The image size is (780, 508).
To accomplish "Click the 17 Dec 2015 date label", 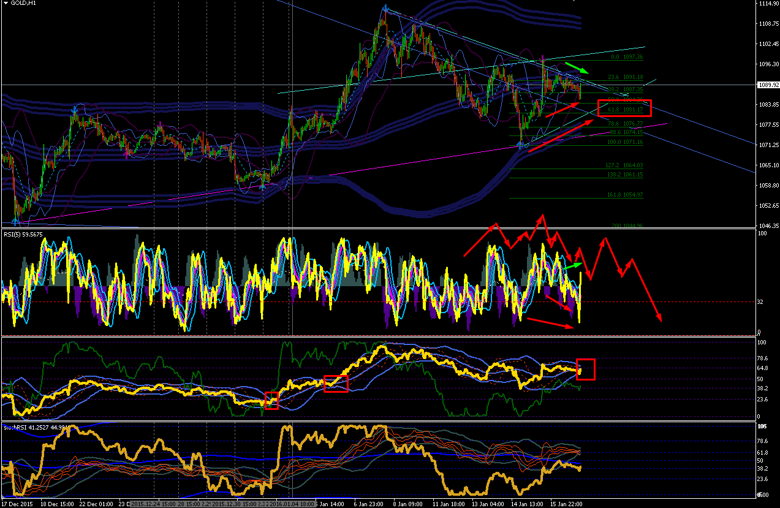I will (18, 504).
